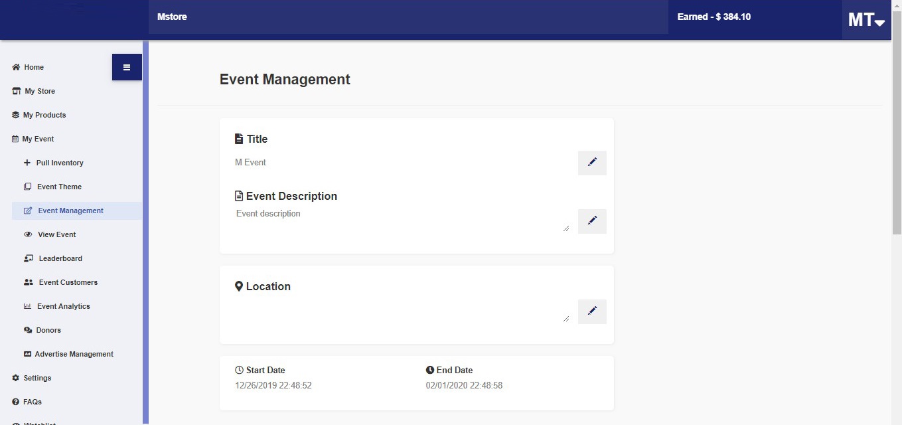Screen dimensions: 902x425
Task: Click the Start Date clock icon
Action: click(x=239, y=370)
